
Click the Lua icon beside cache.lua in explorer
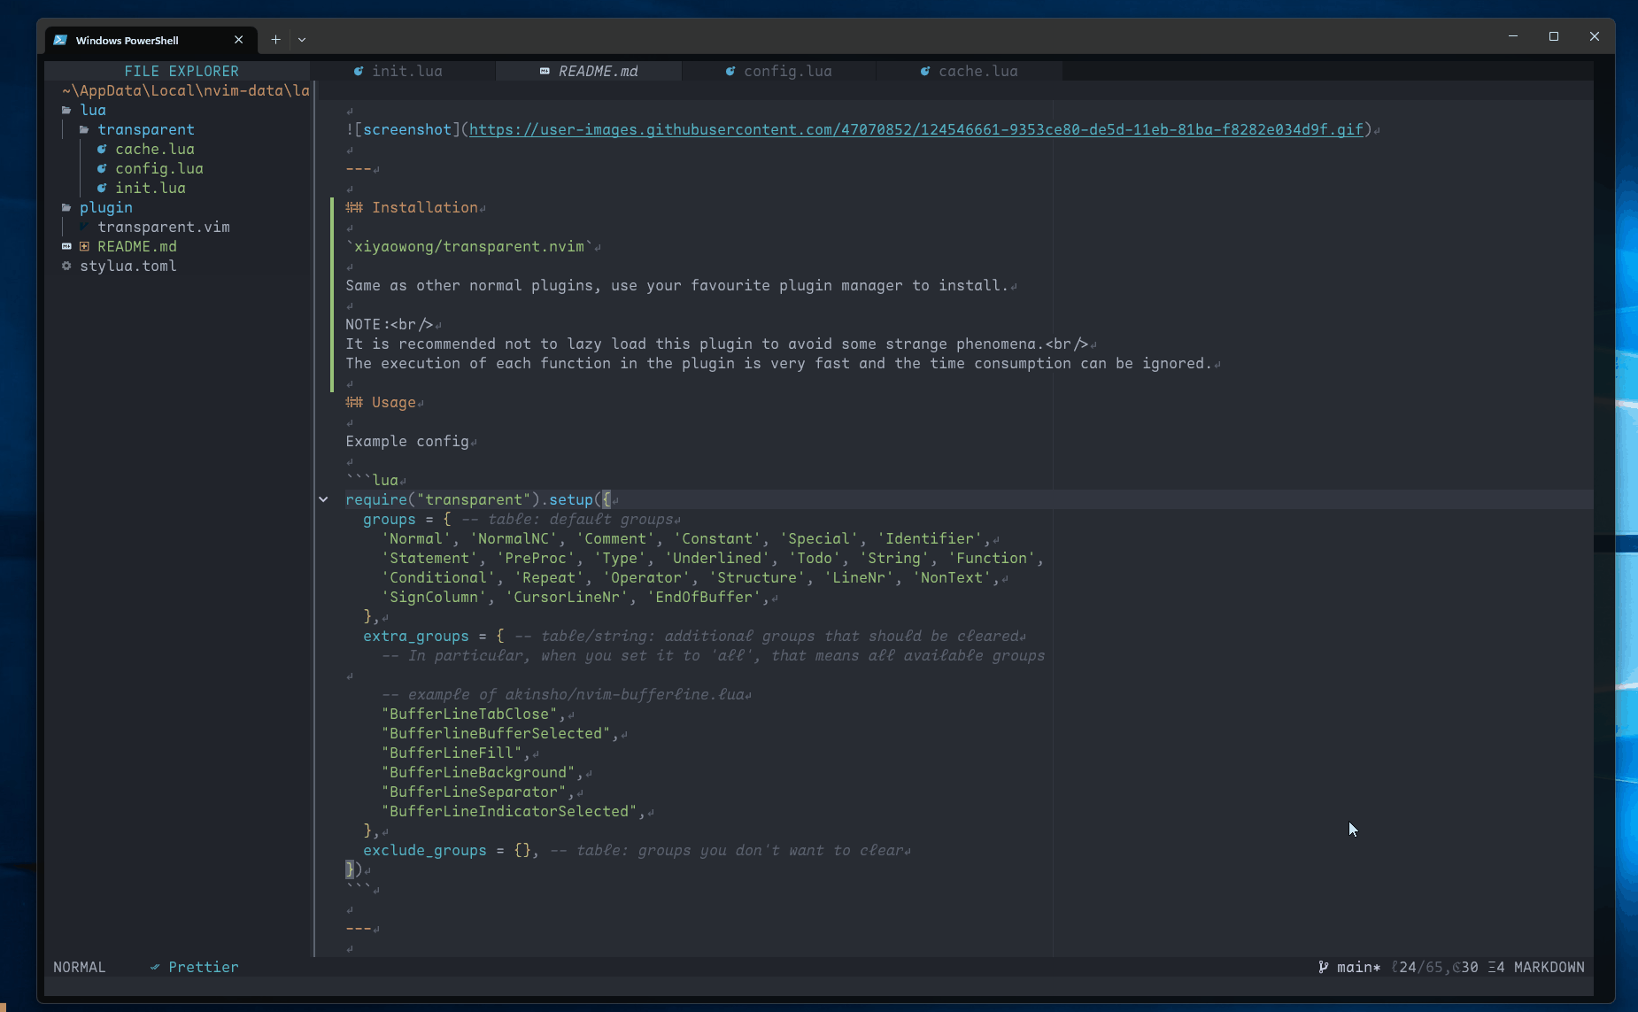(x=102, y=150)
